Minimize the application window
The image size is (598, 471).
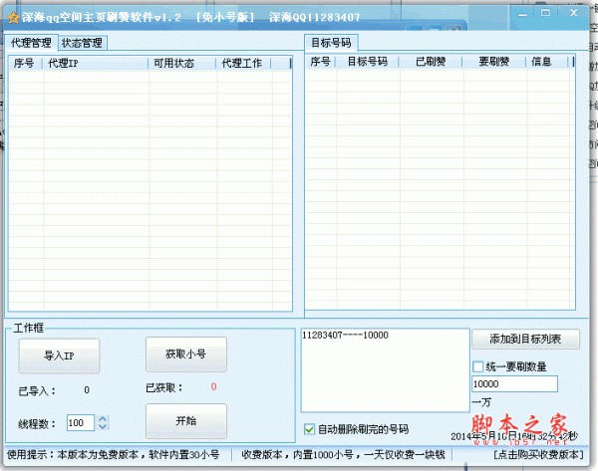(523, 14)
